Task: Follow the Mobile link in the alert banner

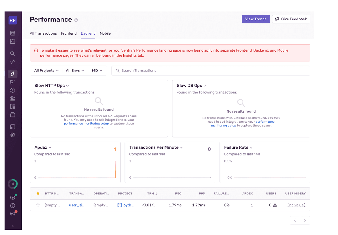Action: (x=283, y=50)
